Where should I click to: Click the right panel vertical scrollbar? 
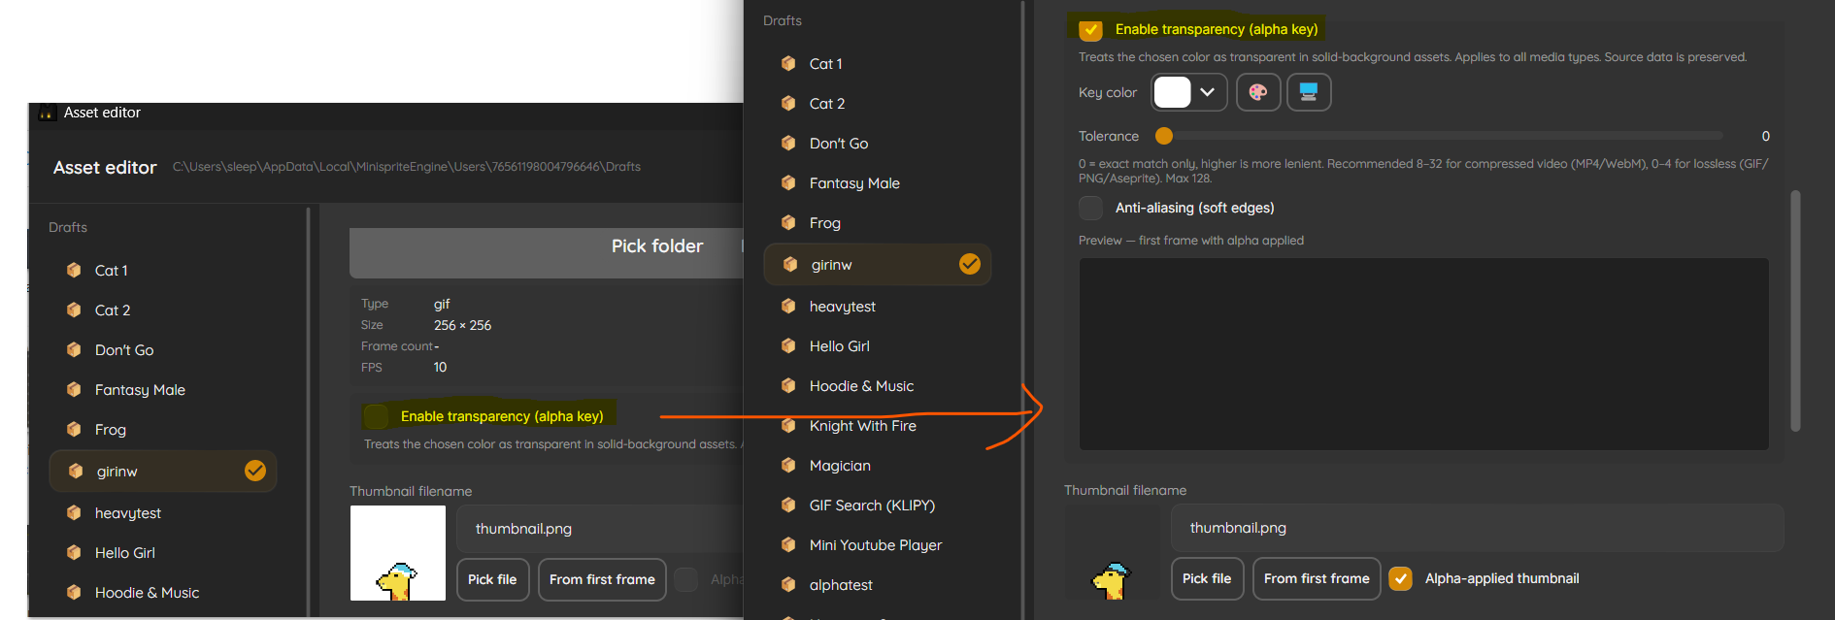click(x=1795, y=310)
